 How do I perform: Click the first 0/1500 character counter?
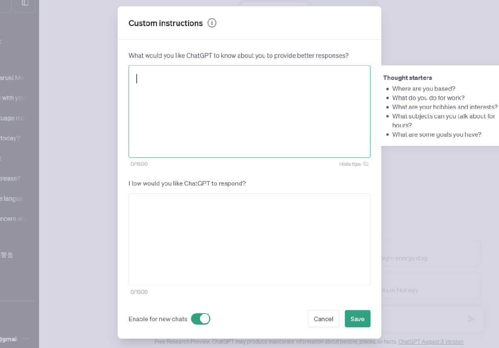(139, 164)
